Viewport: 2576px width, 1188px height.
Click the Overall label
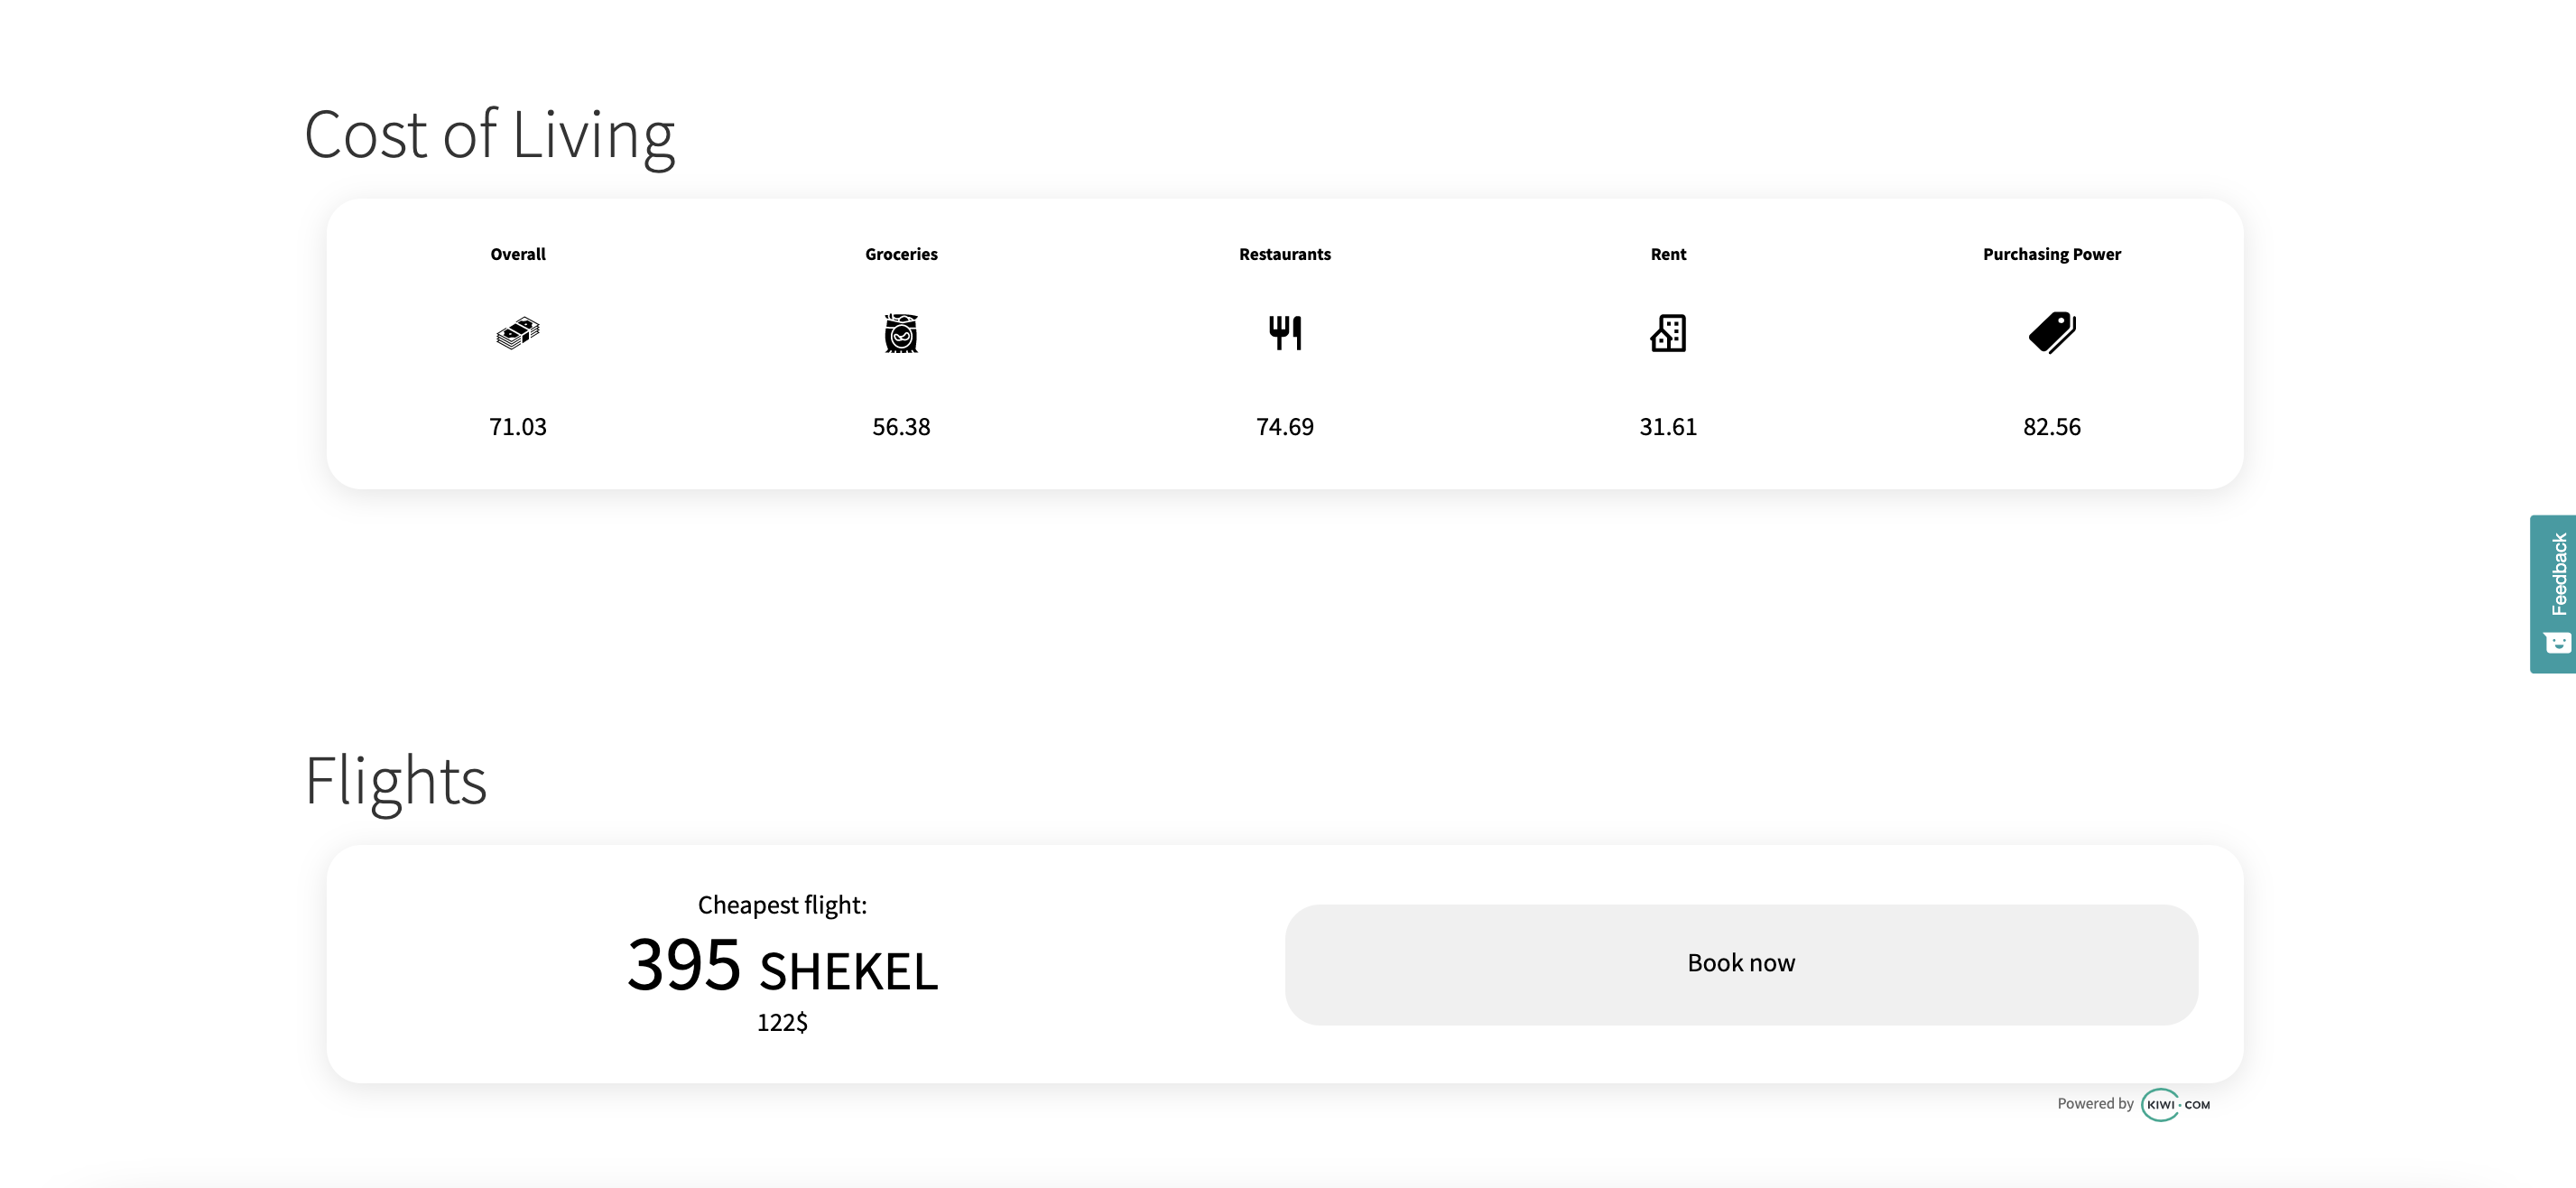click(518, 254)
